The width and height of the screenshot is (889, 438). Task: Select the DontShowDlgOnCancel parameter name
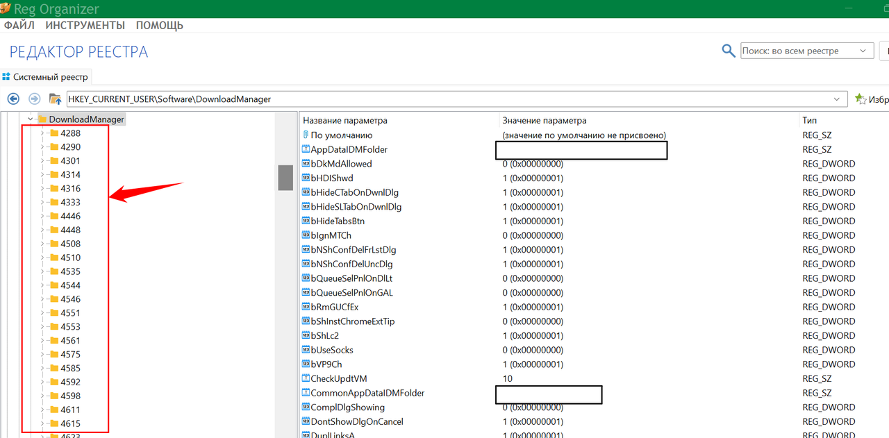click(x=357, y=421)
